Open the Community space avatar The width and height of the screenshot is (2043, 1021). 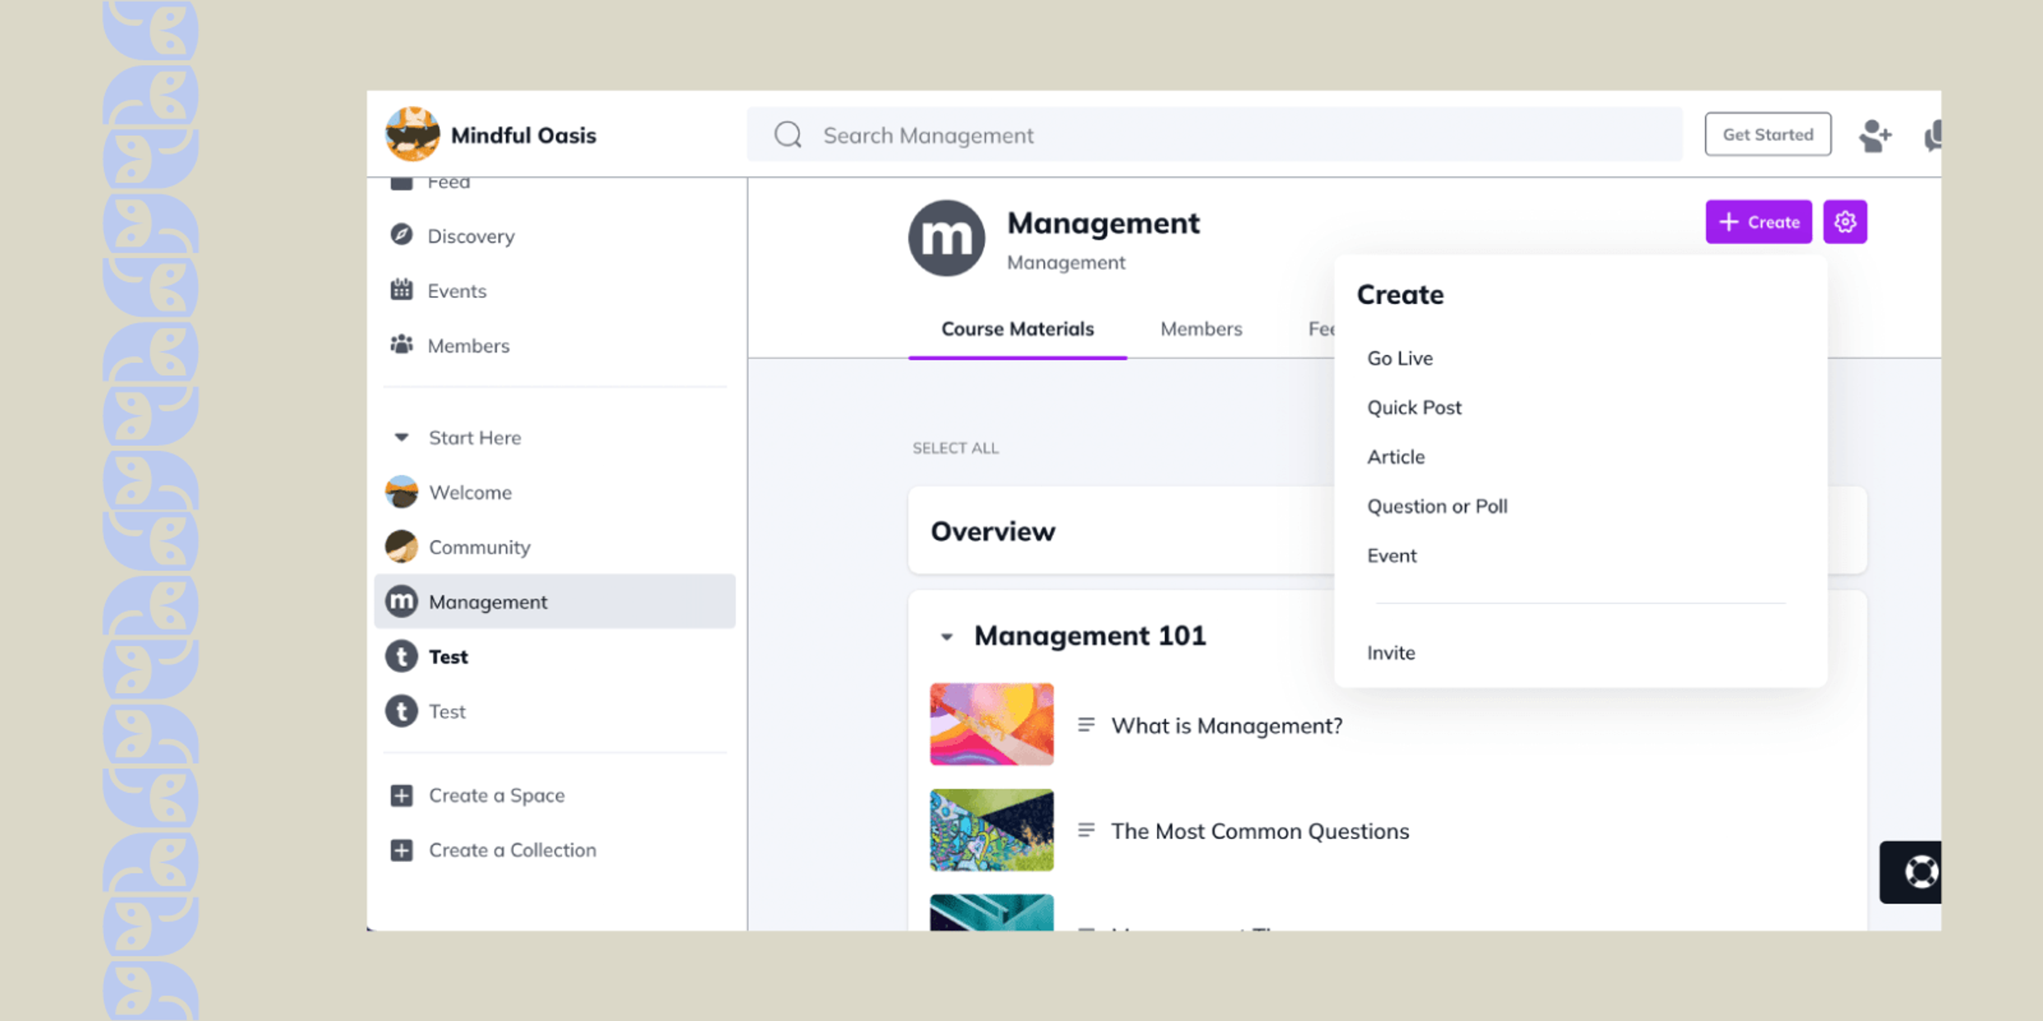click(401, 547)
